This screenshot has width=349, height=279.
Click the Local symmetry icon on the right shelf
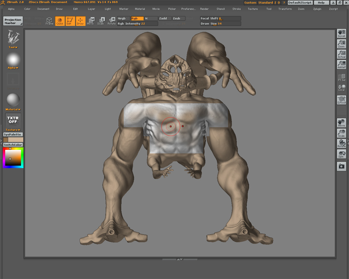point(341,88)
